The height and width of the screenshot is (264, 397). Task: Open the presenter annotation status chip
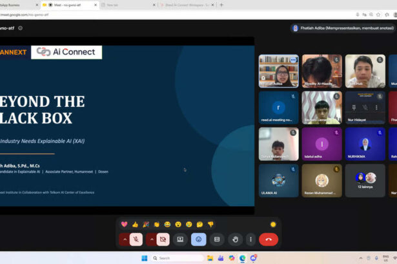343,28
